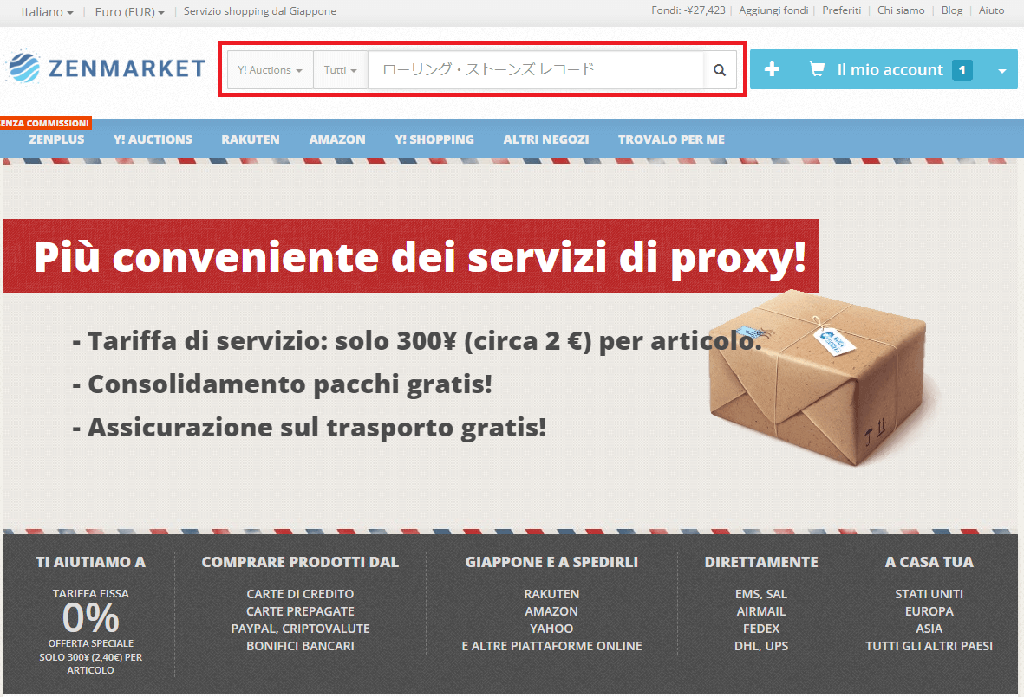Visit the Blog link
The image size is (1024, 697).
point(951,10)
